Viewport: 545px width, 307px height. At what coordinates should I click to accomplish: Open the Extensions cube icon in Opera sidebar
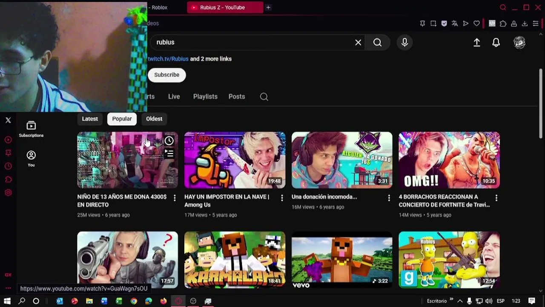[x=8, y=180]
